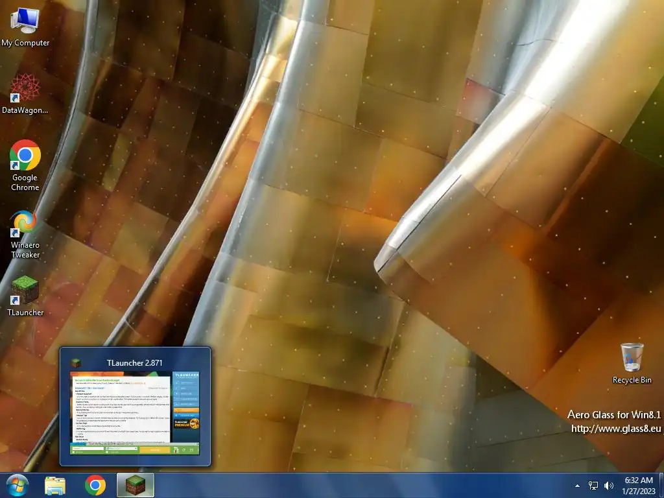Click the TLauncher 2.871 preview thumbnail
This screenshot has height=498, width=664.
click(x=135, y=413)
